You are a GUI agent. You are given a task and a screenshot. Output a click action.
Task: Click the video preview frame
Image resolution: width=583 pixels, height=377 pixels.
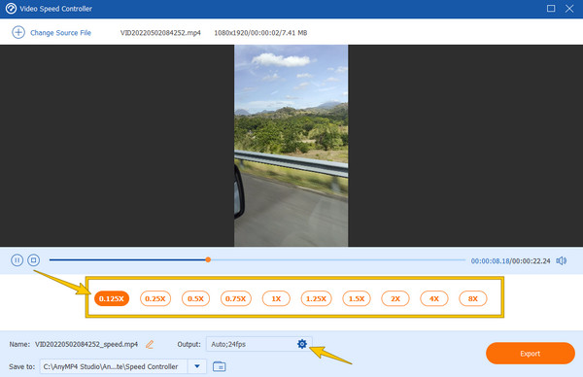[x=291, y=146]
